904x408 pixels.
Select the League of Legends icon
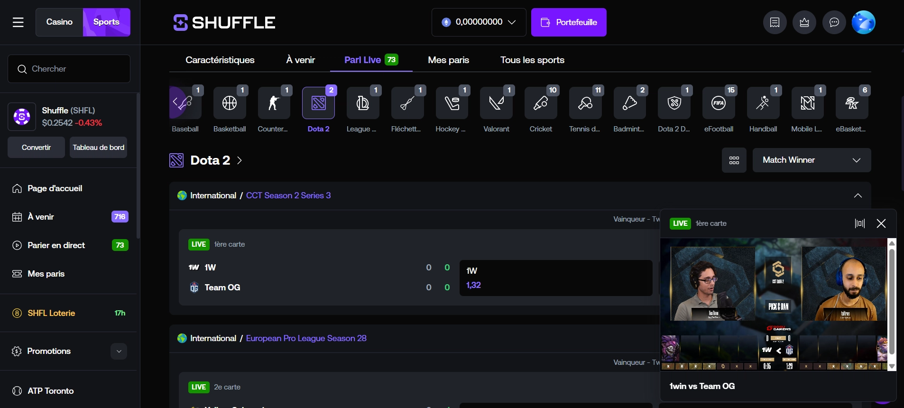(363, 103)
